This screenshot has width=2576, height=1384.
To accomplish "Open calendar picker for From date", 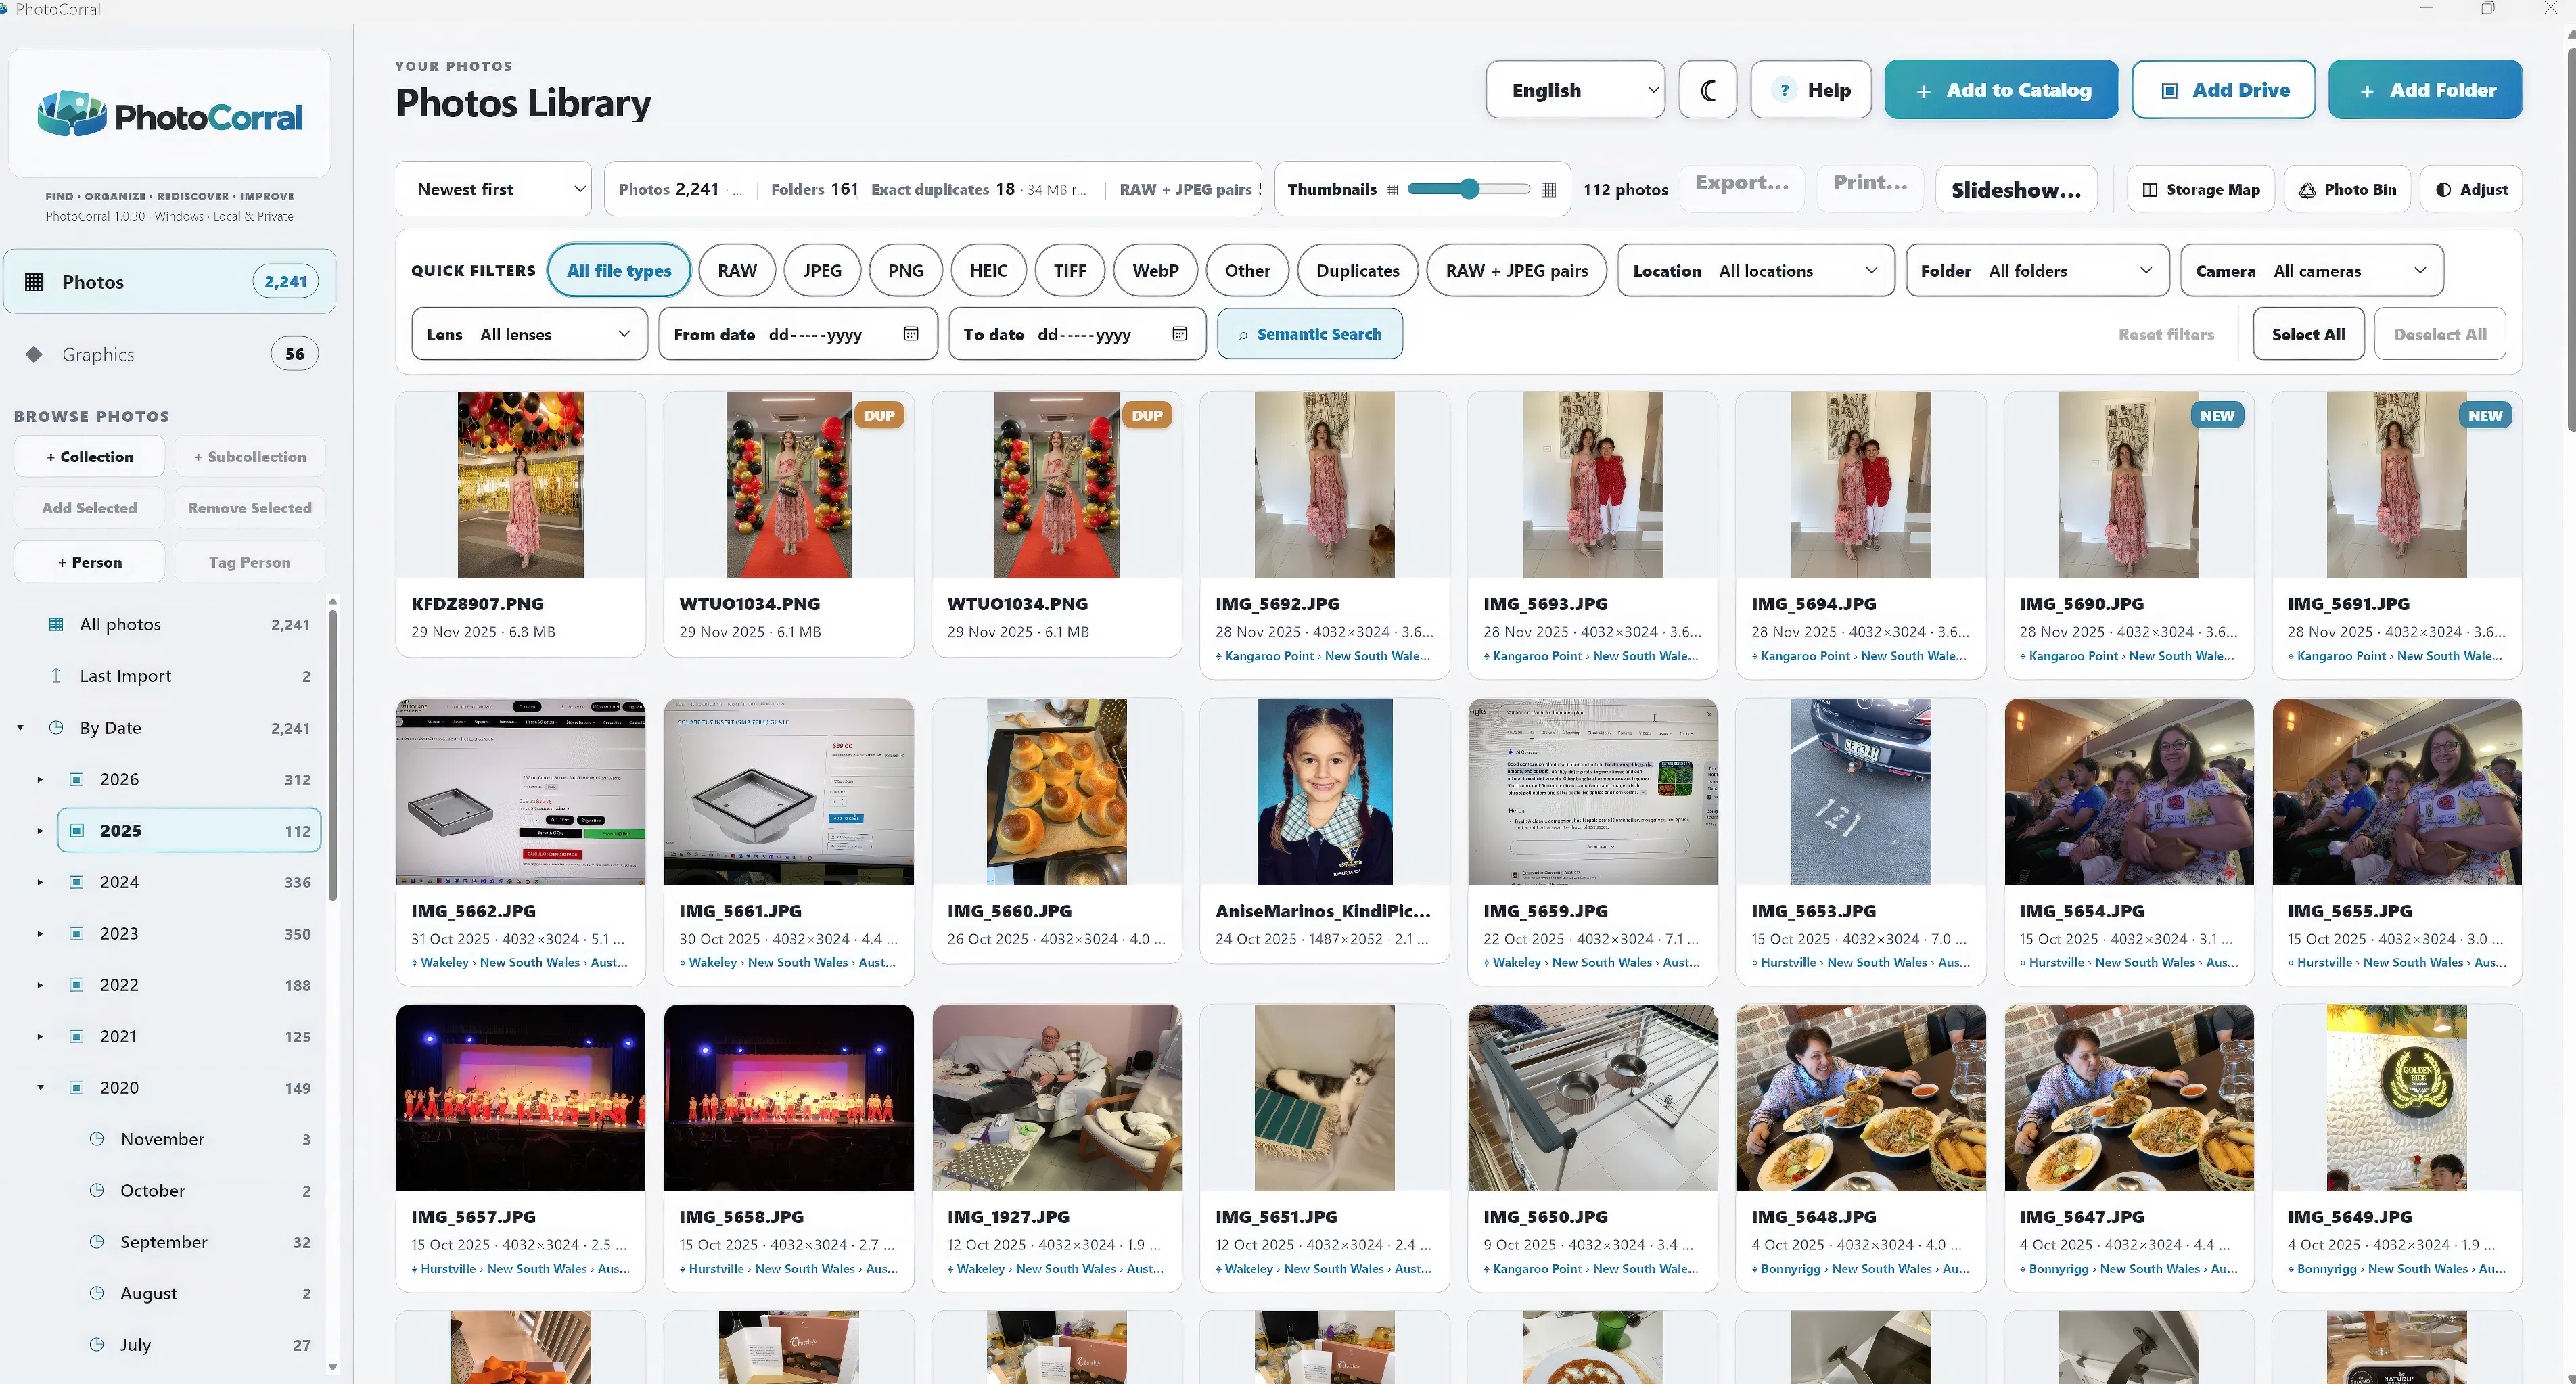I will [x=911, y=334].
